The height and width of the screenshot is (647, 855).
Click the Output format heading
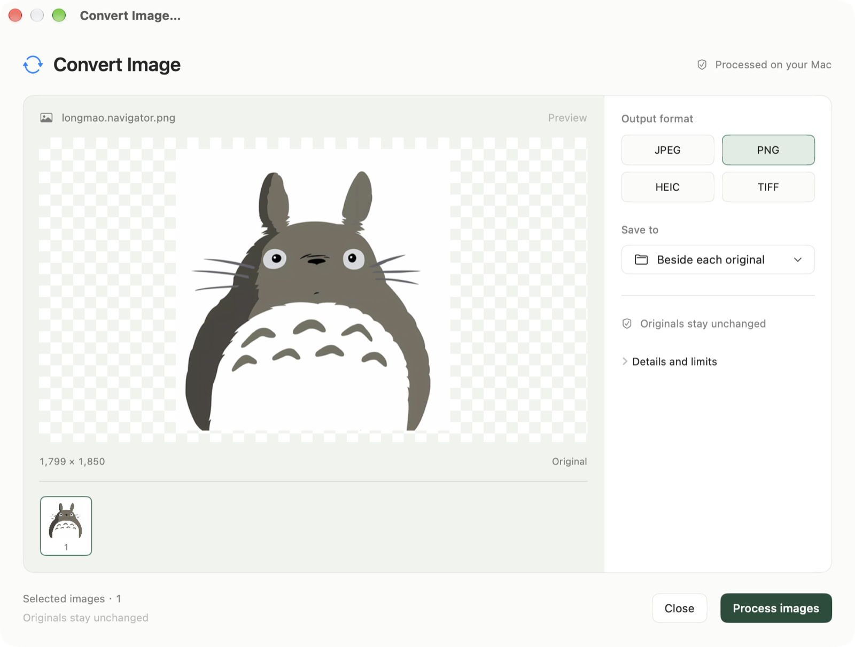pos(657,119)
